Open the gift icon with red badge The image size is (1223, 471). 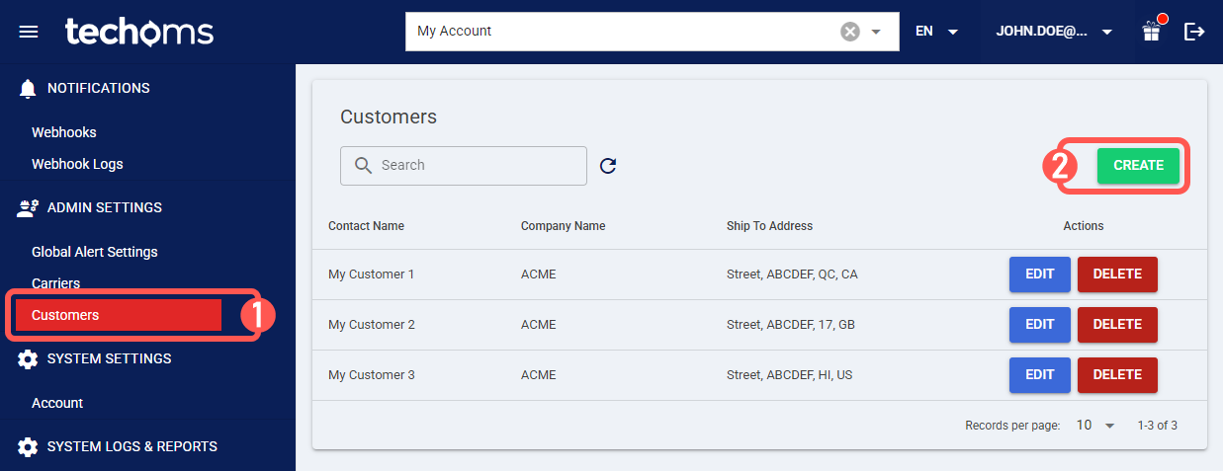click(1151, 31)
